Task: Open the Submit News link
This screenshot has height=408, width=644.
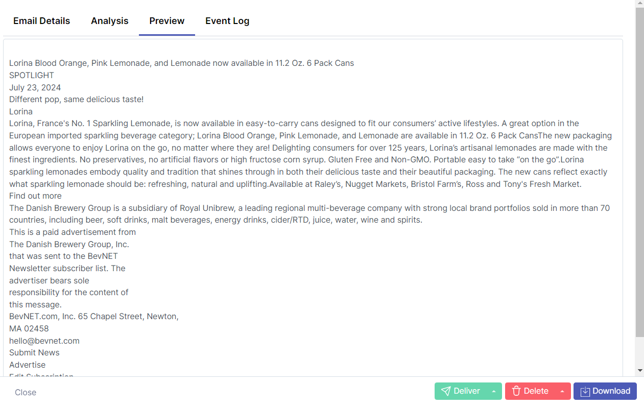Action: [34, 352]
